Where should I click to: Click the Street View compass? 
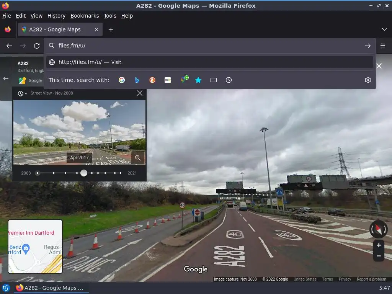click(379, 229)
